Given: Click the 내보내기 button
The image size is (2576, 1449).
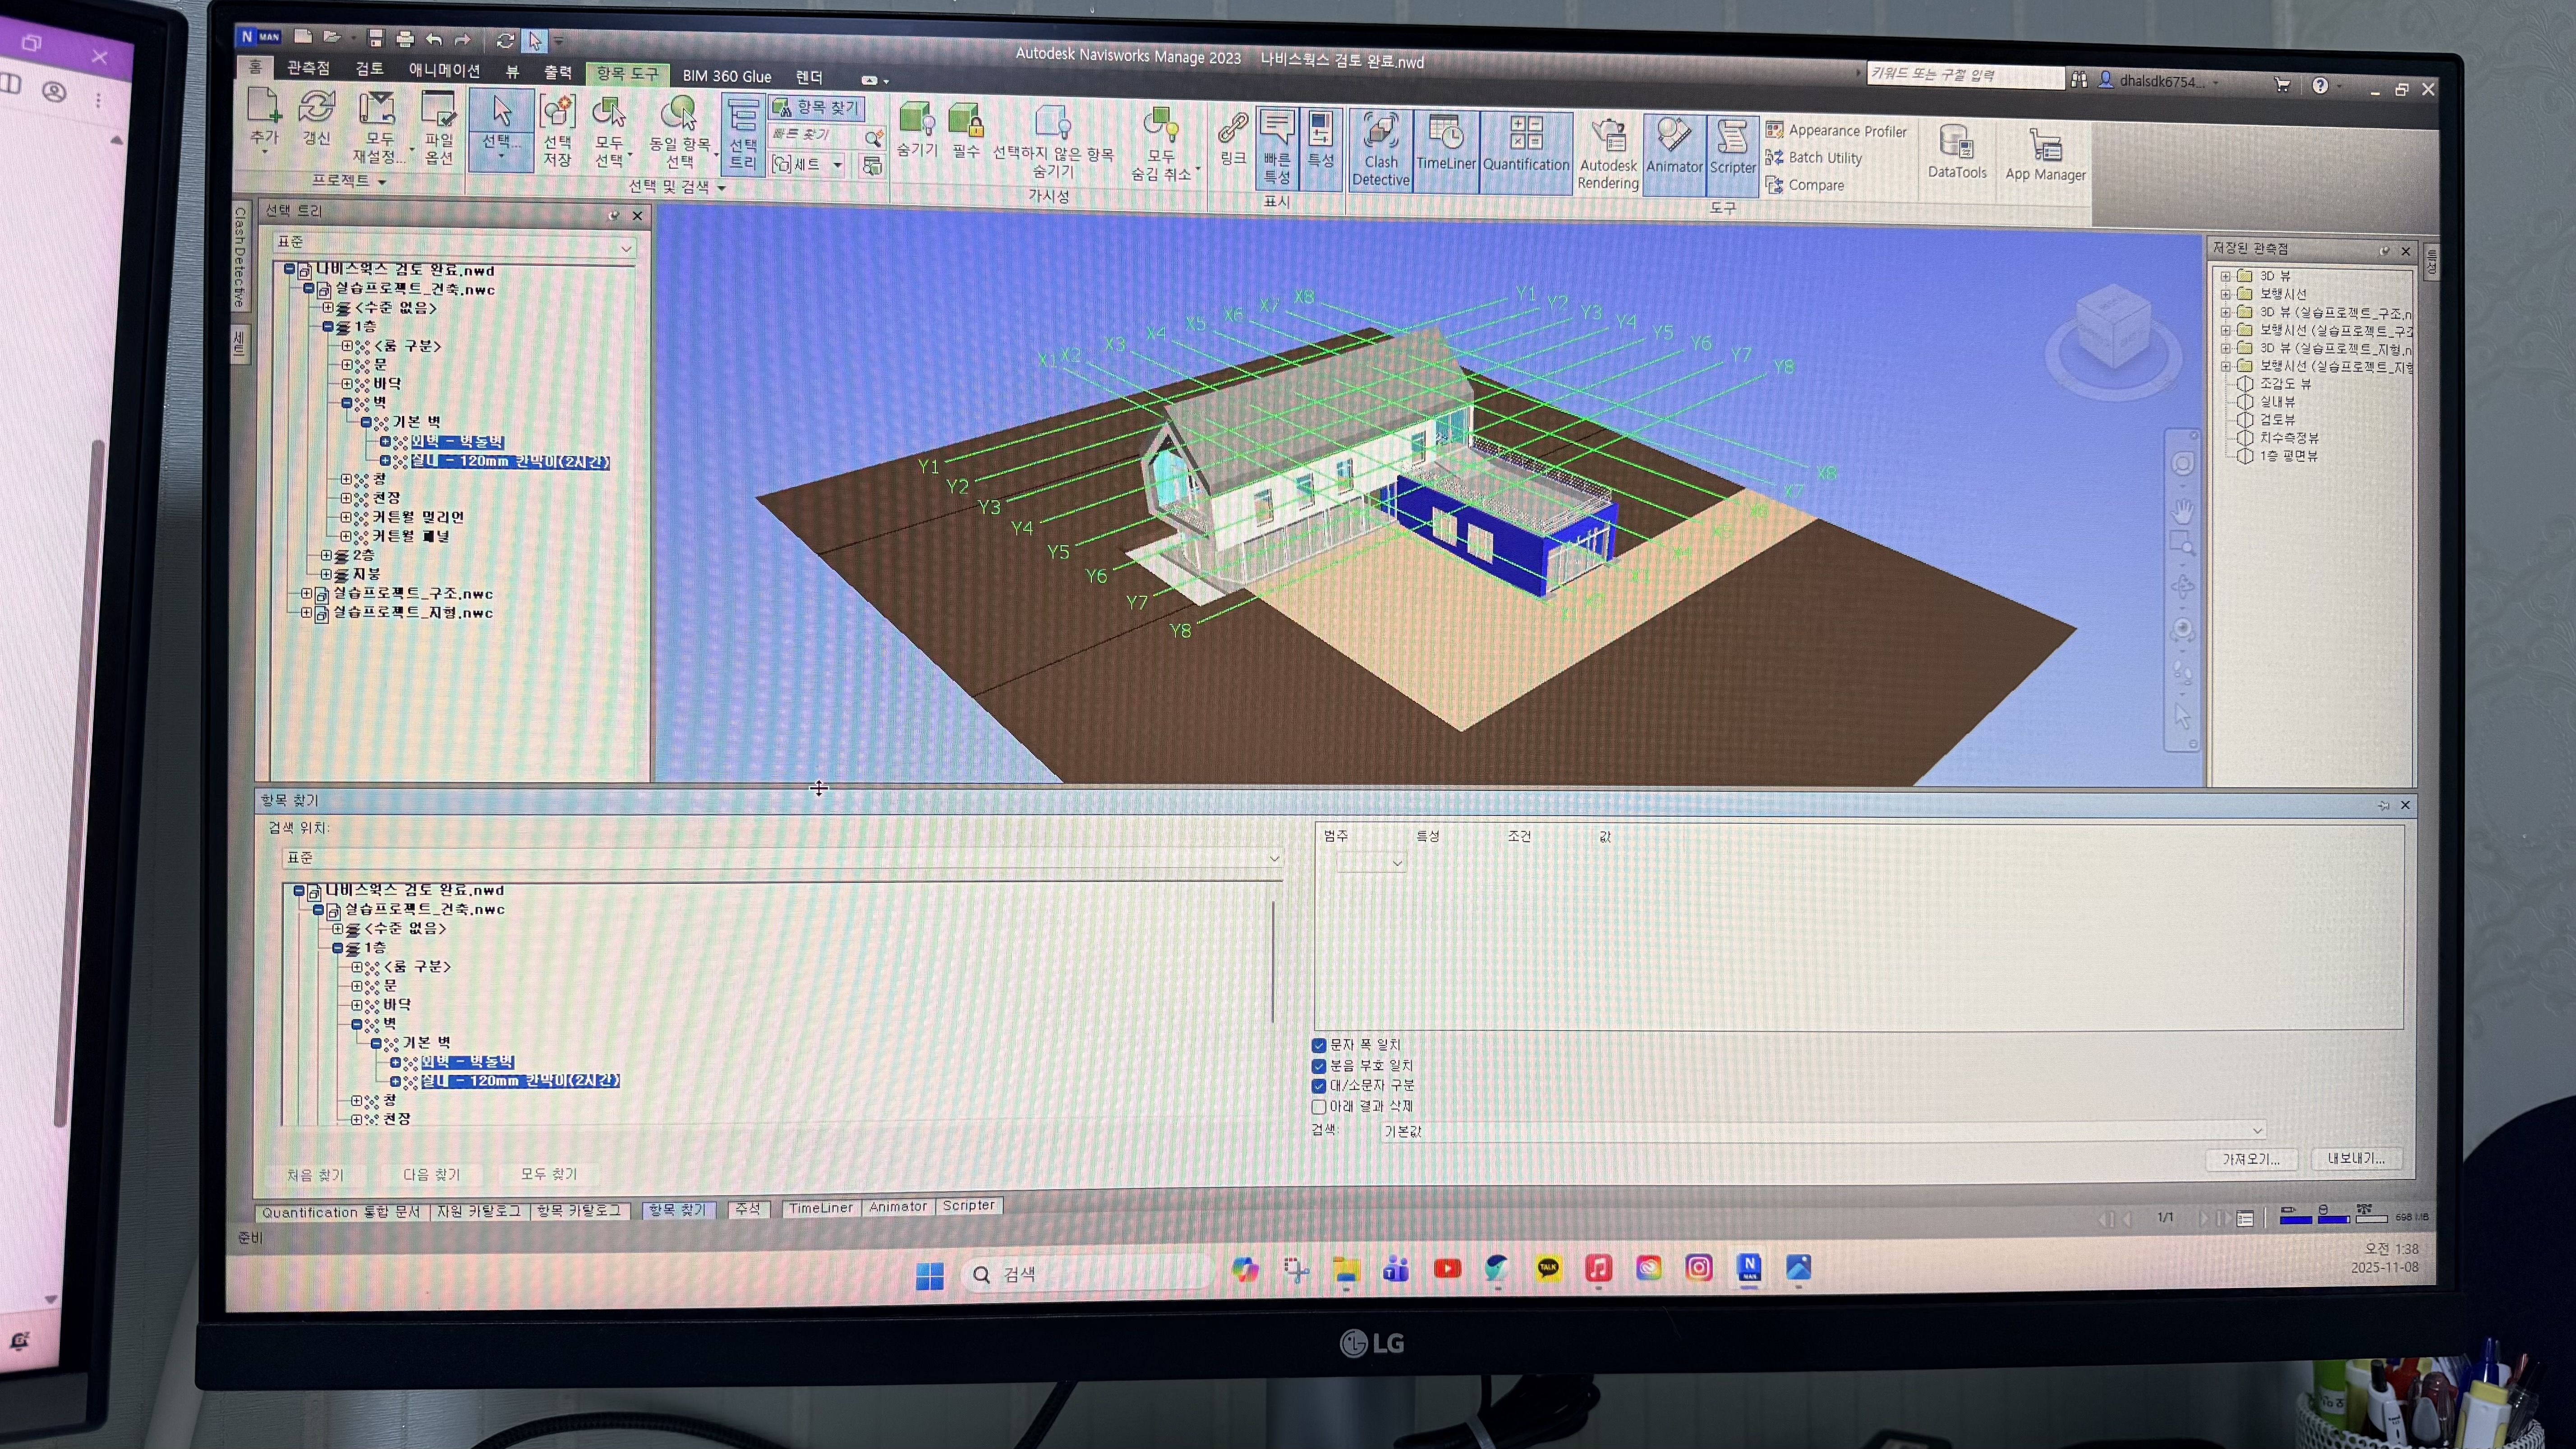Looking at the screenshot, I should click(2355, 1159).
